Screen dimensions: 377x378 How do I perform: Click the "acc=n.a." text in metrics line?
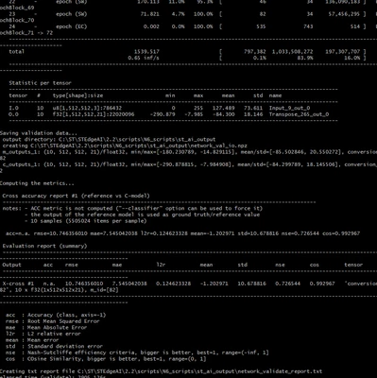[x=18, y=233]
